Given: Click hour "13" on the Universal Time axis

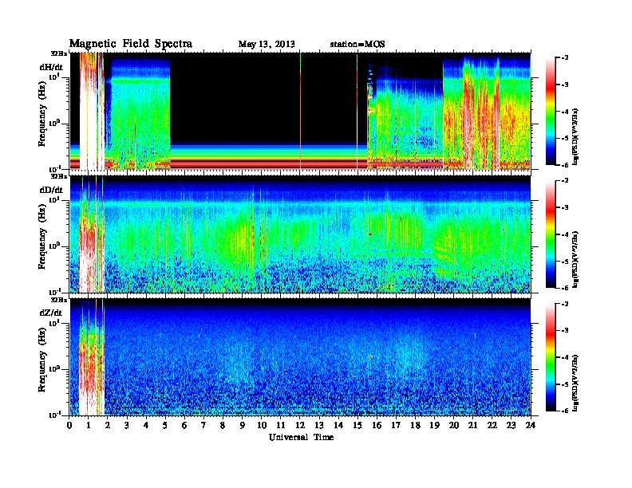Looking at the screenshot, I should point(319,425).
